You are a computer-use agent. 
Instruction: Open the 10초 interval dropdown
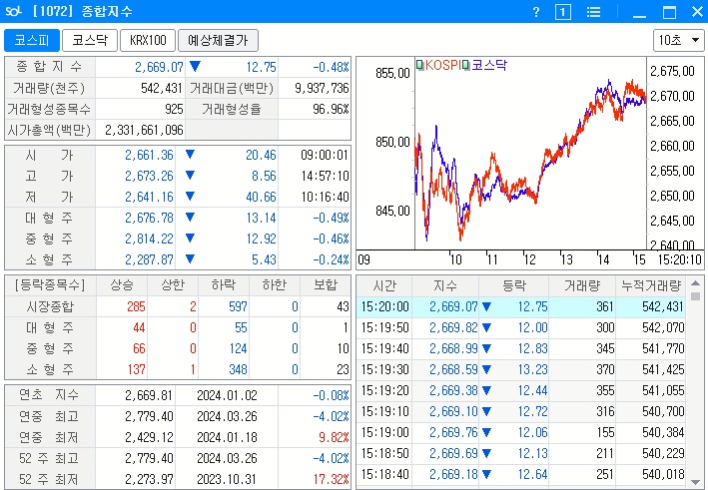pyautogui.click(x=678, y=40)
